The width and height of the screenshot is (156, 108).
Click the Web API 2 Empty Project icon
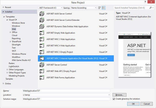pyautogui.click(x=42, y=71)
